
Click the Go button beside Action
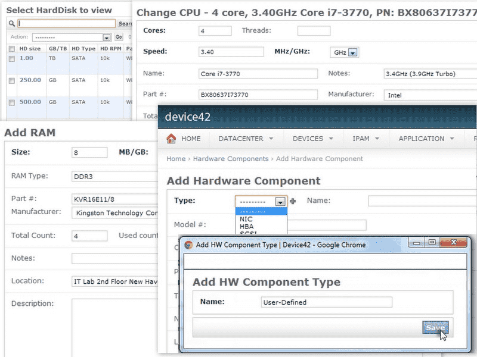119,37
